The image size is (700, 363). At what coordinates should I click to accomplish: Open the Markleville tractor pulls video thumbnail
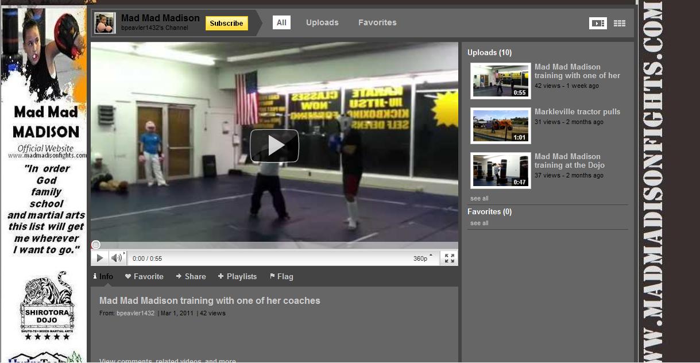[x=500, y=125]
